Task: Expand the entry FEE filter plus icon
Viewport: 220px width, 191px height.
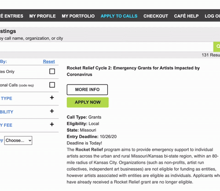Action: tap(52, 125)
